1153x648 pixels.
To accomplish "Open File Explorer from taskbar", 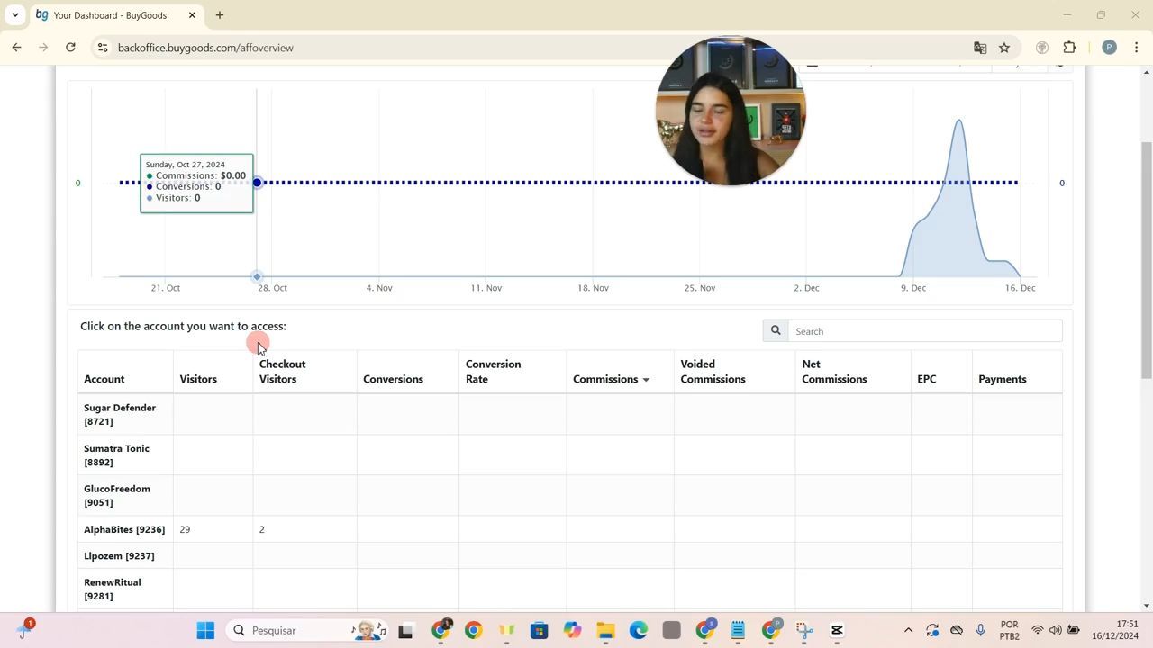I will click(x=605, y=630).
